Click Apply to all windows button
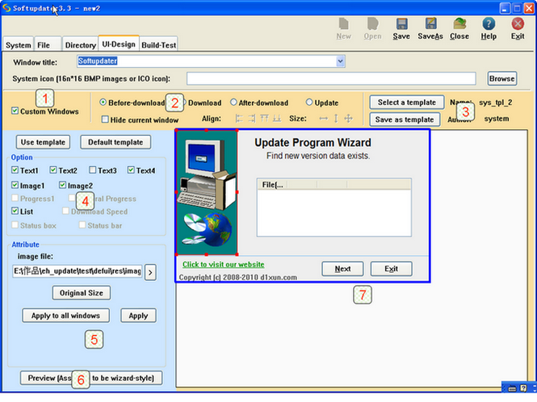This screenshot has height=402, width=537. (65, 316)
